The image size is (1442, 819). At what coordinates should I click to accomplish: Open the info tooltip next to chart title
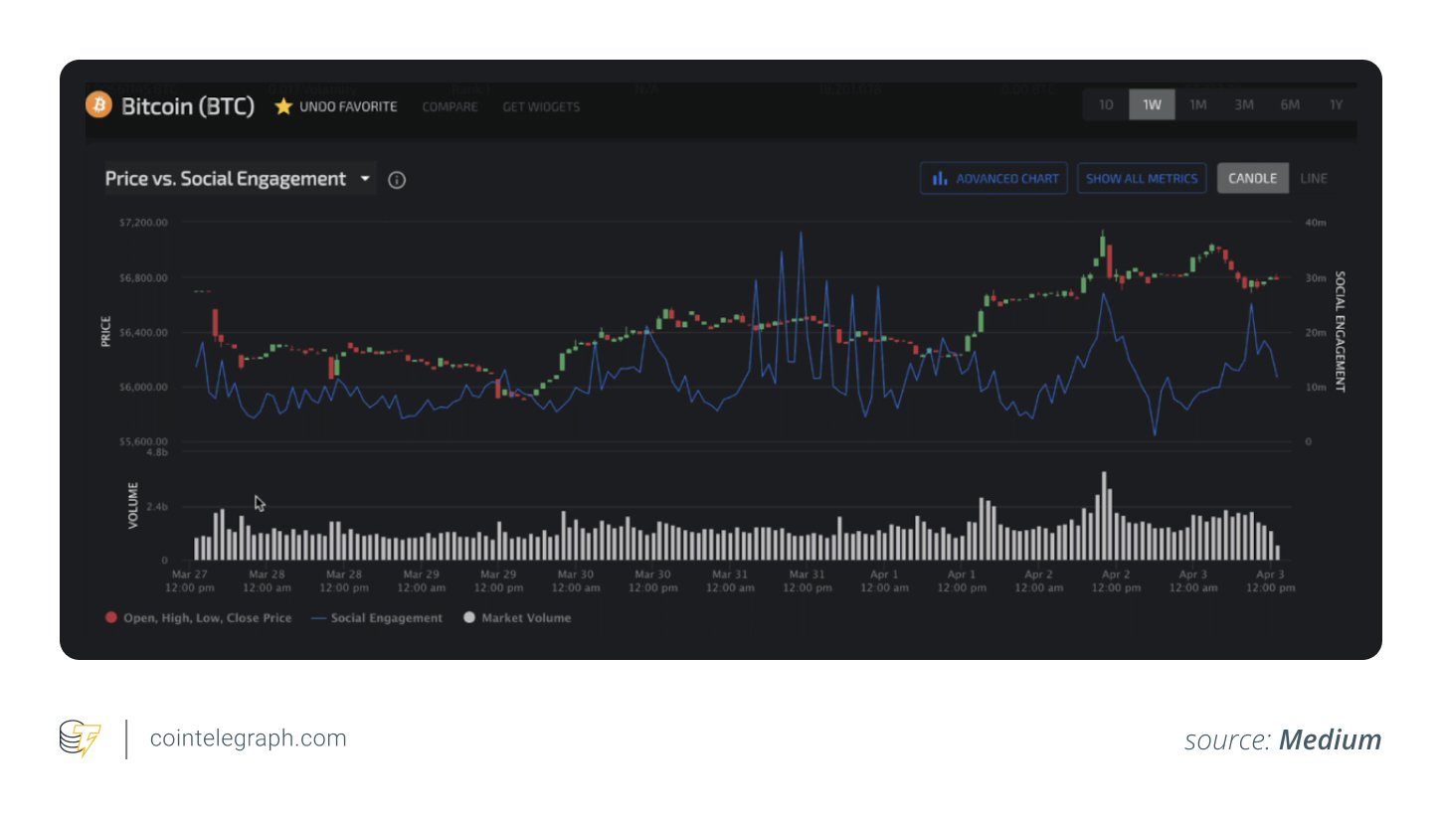[x=396, y=180]
